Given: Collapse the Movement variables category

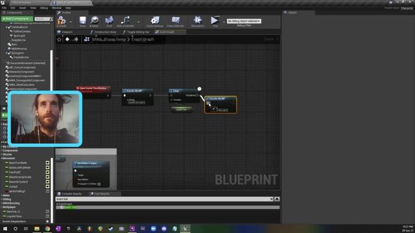Looking at the screenshot, I should click(x=1, y=158).
